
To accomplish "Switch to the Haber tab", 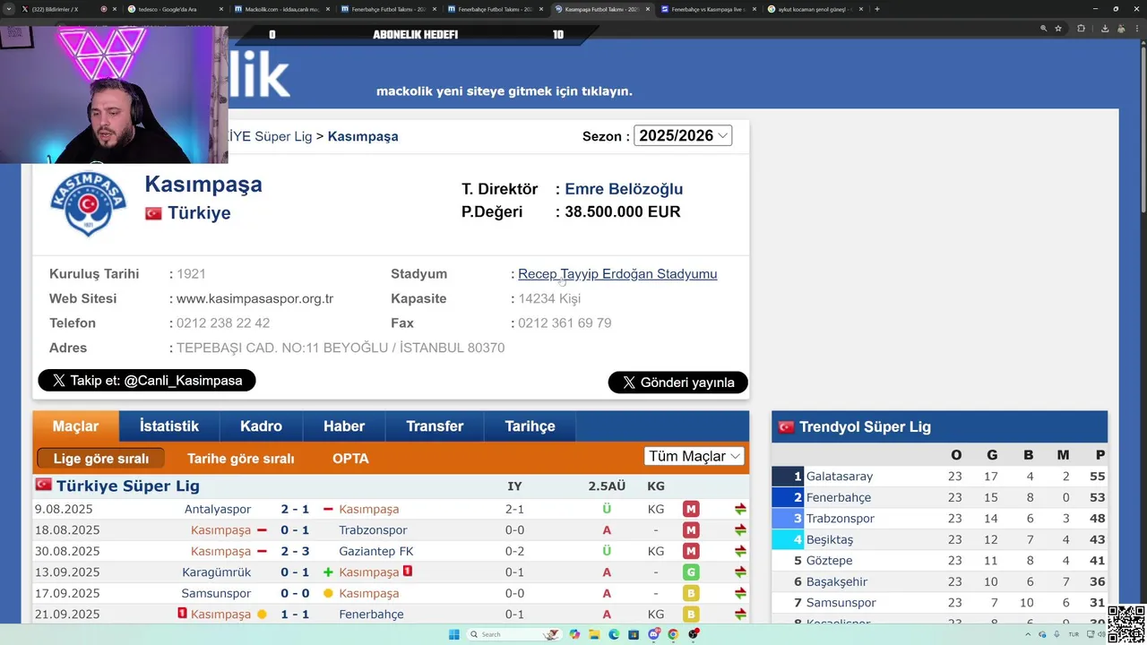I will [344, 426].
